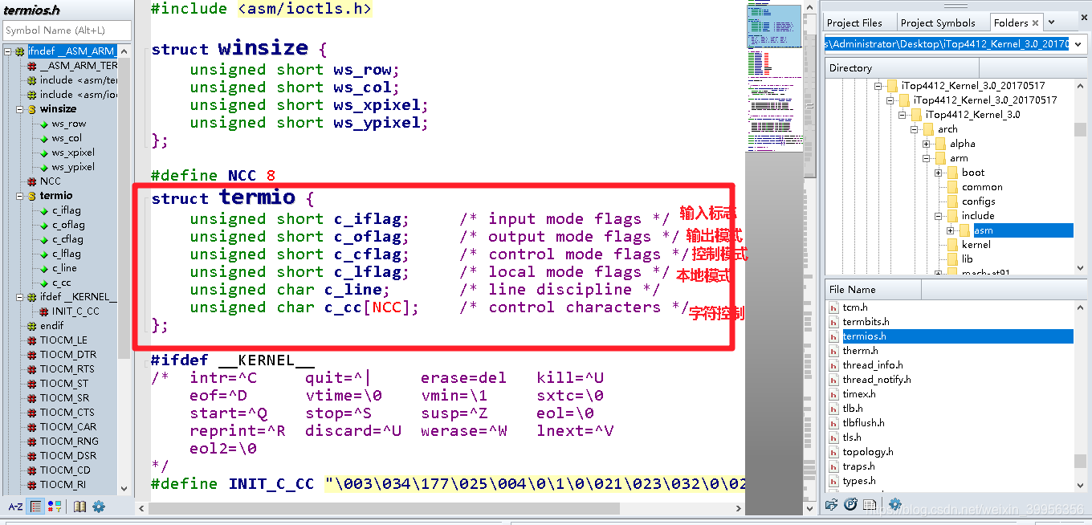Click the icon beside INIT_C_CC symbol
The width and height of the screenshot is (1092, 525).
coord(44,311)
